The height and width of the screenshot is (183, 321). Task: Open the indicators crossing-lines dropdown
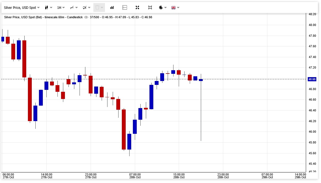86,7
